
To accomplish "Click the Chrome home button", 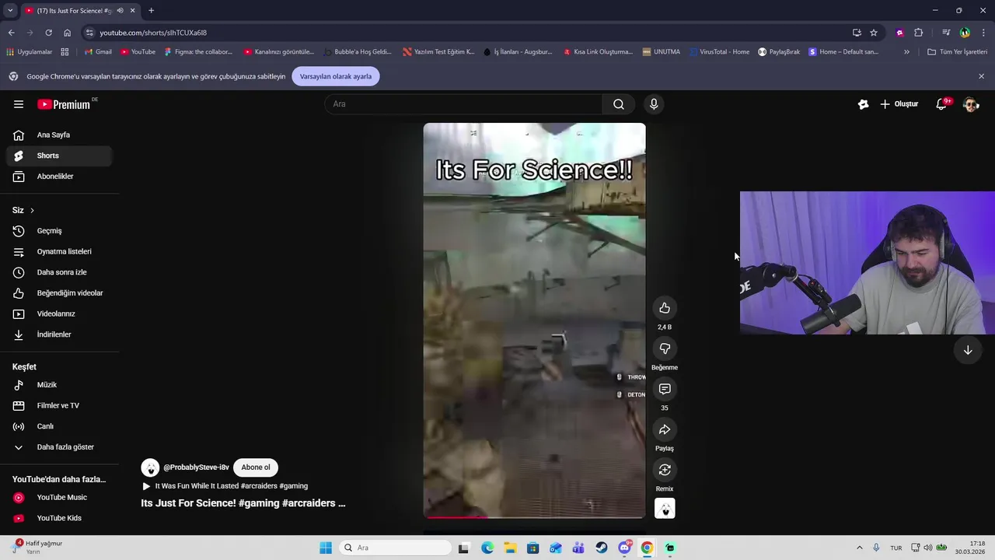I will [x=68, y=33].
